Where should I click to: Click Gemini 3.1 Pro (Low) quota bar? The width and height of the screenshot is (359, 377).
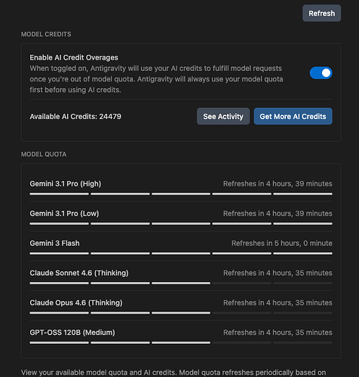click(181, 224)
